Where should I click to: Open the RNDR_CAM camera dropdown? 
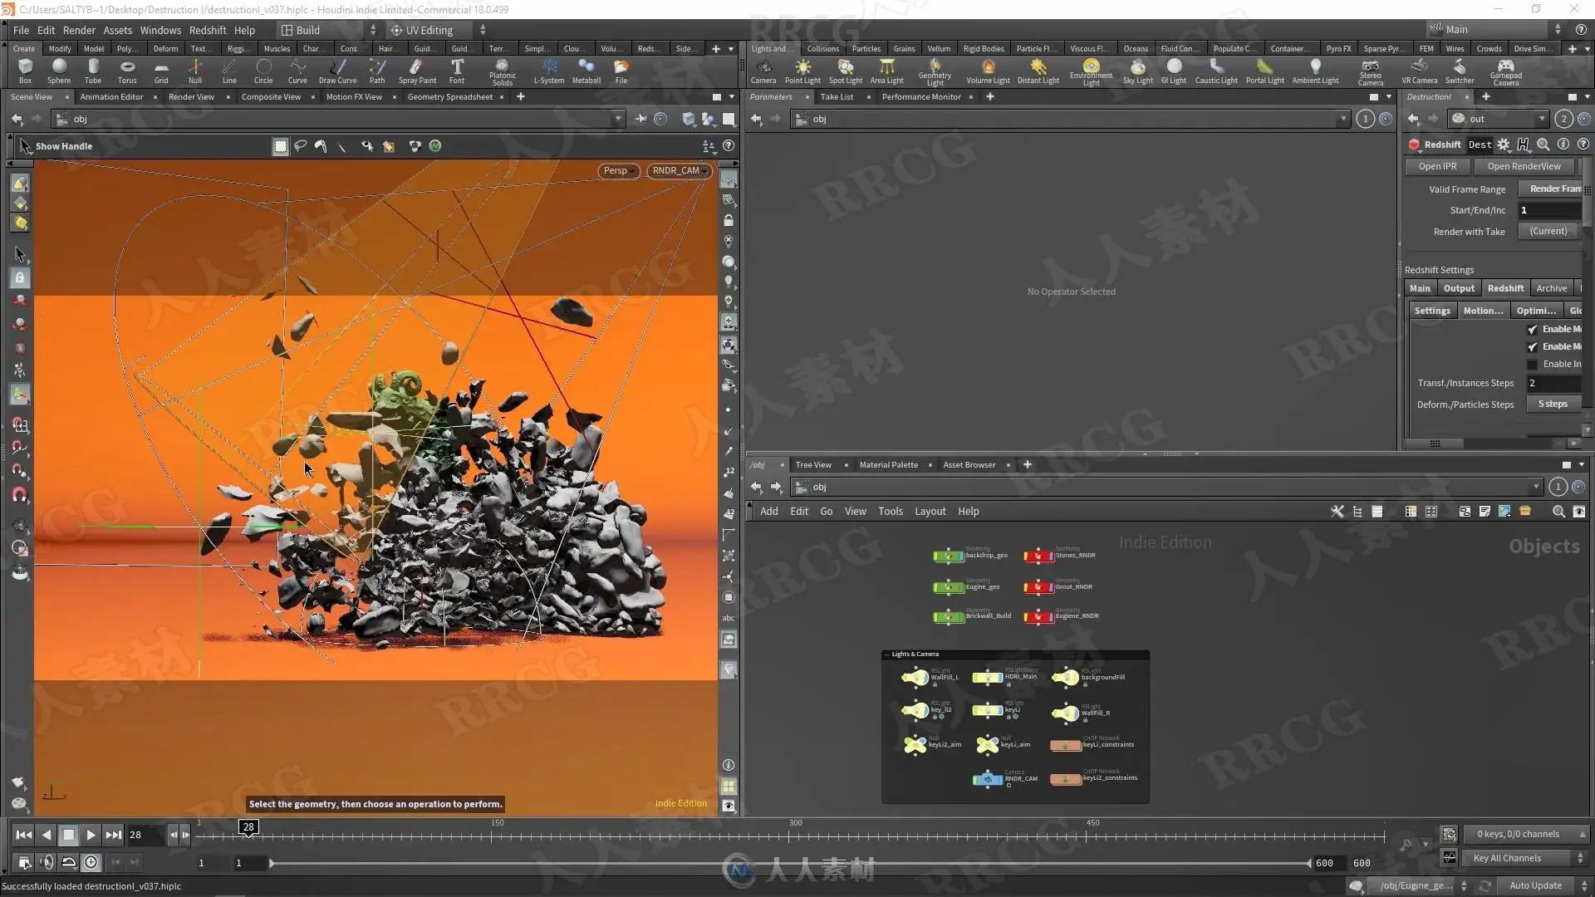coord(680,171)
